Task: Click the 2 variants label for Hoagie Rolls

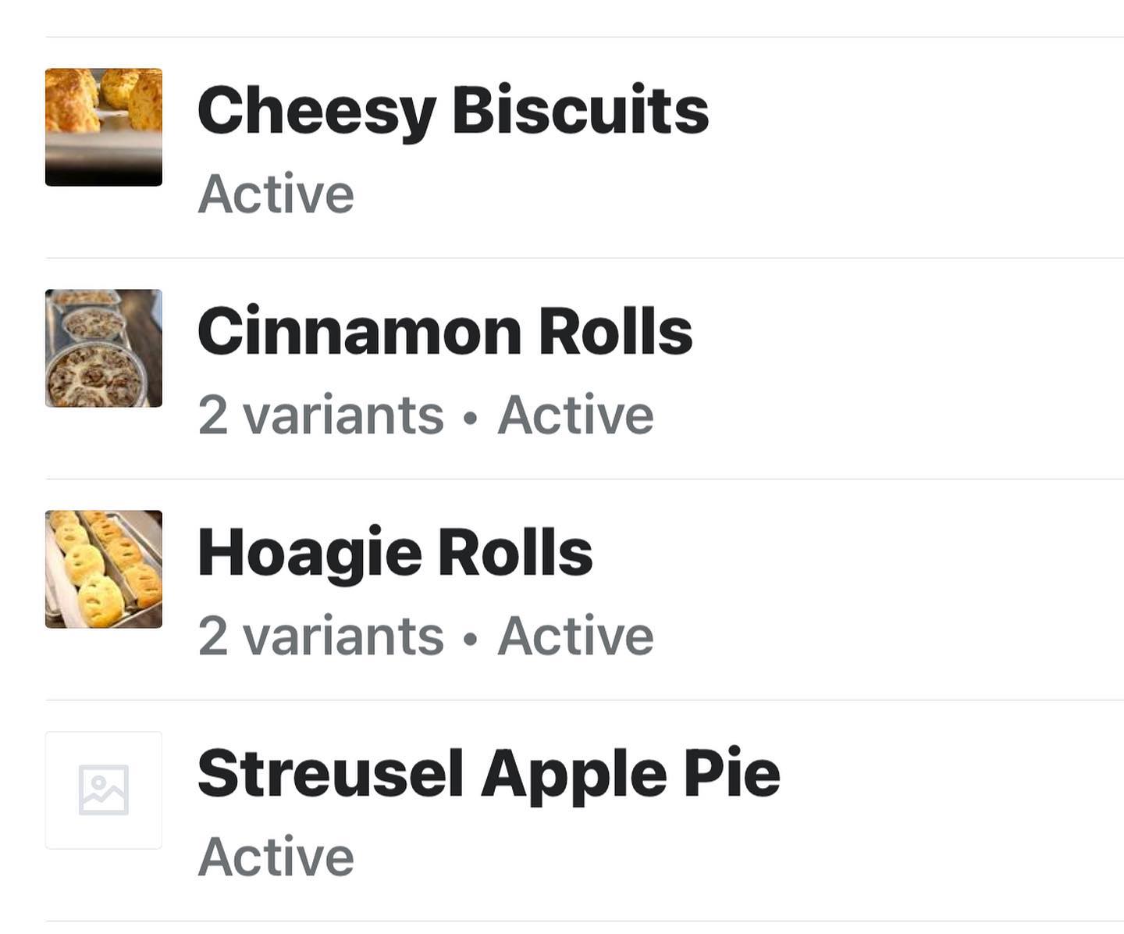Action: coord(321,636)
